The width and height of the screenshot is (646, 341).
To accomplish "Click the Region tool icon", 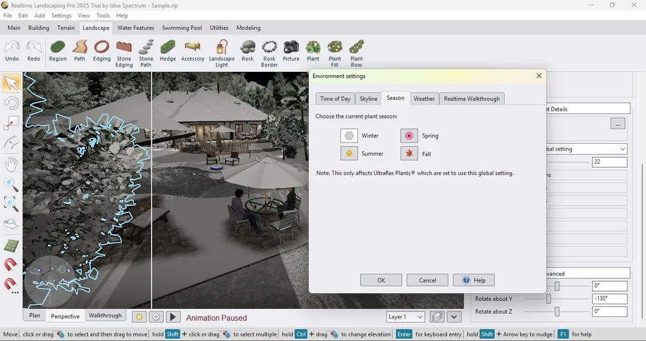I will [58, 51].
